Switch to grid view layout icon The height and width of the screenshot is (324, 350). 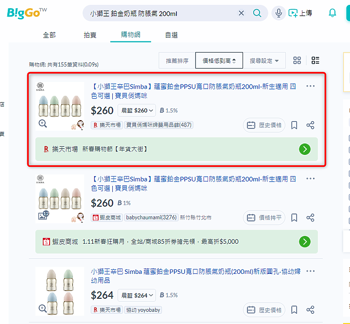coord(297,60)
